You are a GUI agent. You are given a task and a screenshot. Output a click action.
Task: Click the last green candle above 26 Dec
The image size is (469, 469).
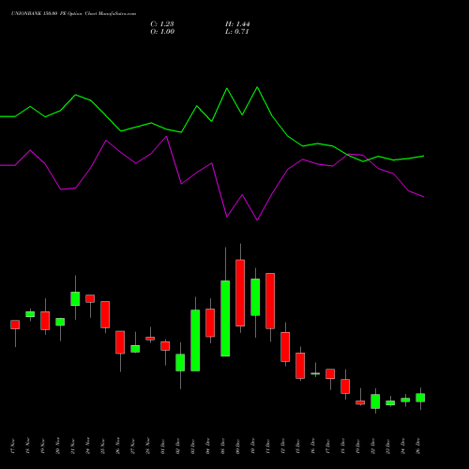click(420, 398)
